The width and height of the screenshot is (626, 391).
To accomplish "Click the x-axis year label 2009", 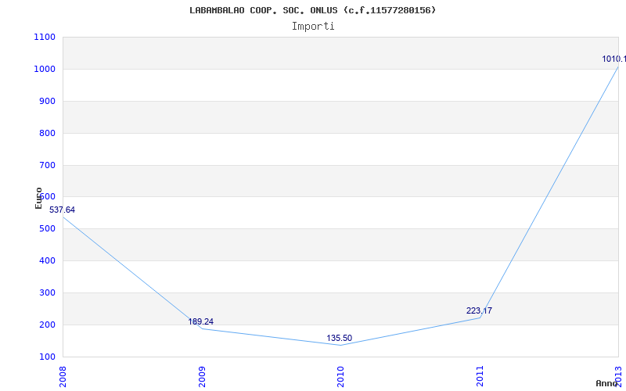I will tap(202, 376).
